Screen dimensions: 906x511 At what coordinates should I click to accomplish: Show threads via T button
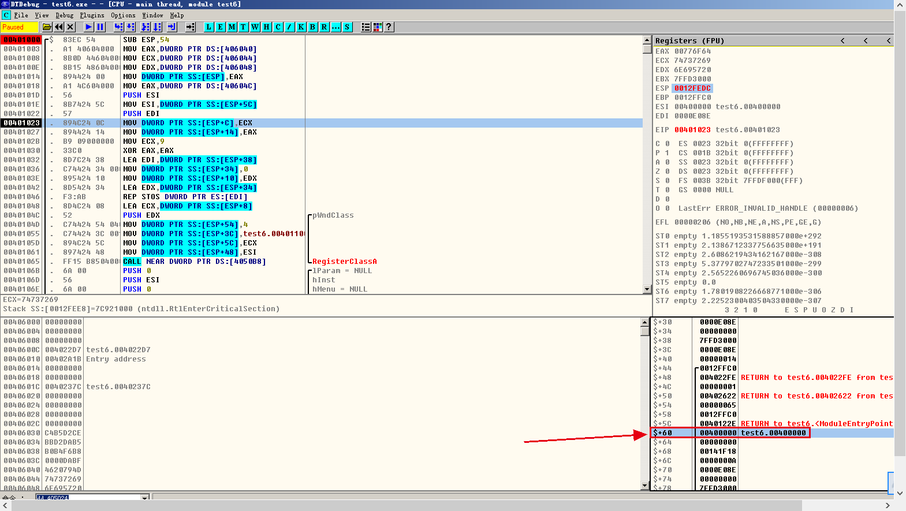243,27
